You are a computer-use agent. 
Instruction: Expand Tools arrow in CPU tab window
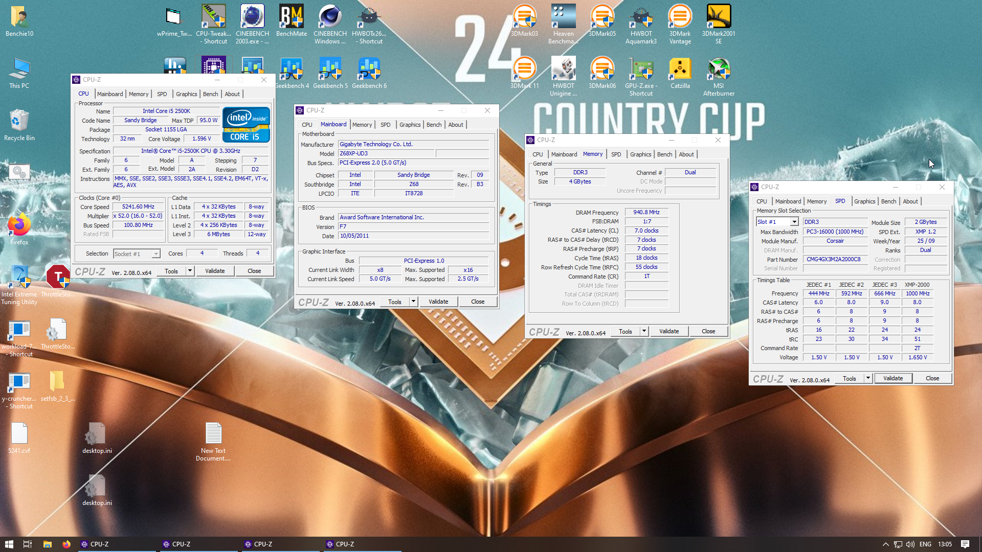(190, 271)
